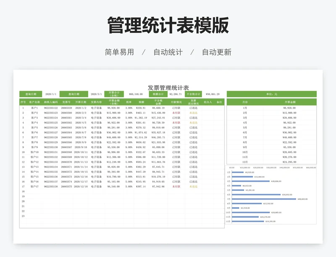Select the 发票号 column header
The image size is (336, 257).
(66, 102)
